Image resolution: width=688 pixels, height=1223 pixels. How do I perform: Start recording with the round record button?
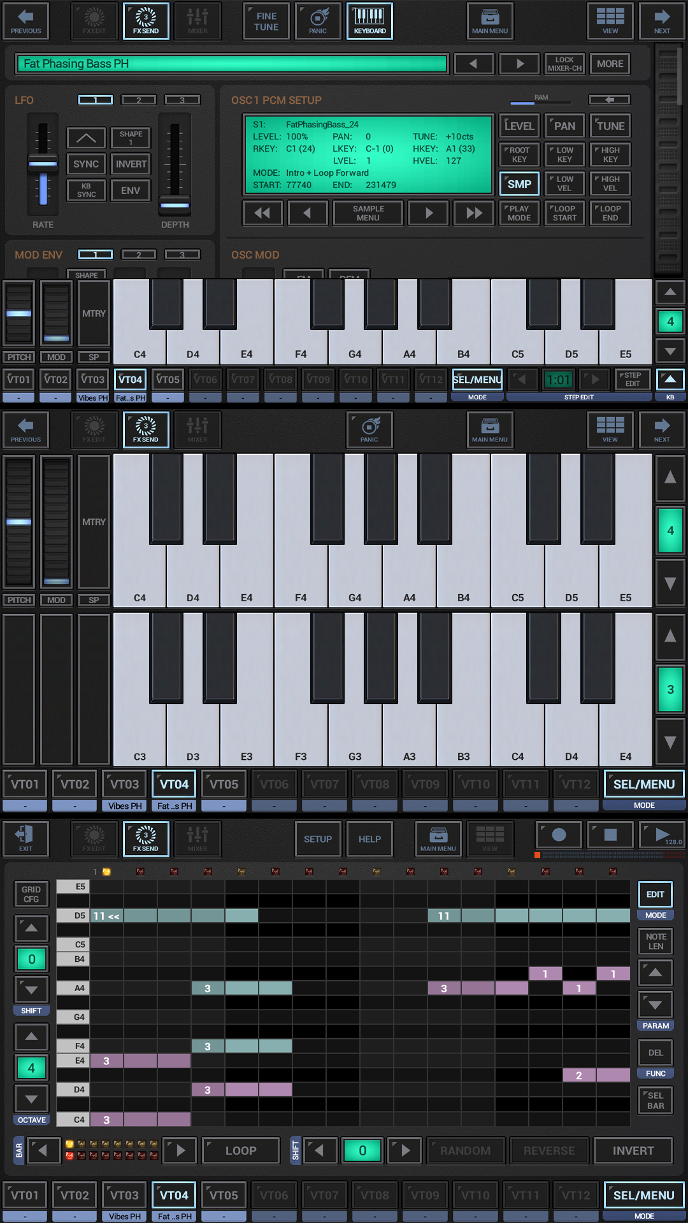coord(559,835)
